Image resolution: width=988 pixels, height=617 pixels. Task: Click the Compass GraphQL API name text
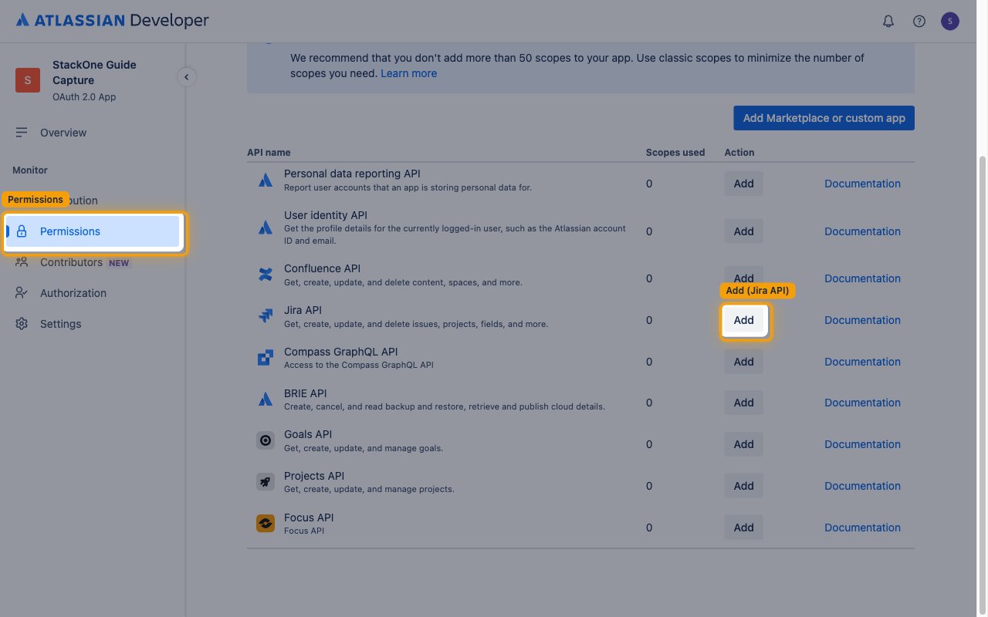(340, 352)
